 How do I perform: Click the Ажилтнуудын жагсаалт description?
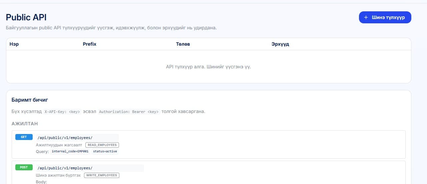coord(59,145)
